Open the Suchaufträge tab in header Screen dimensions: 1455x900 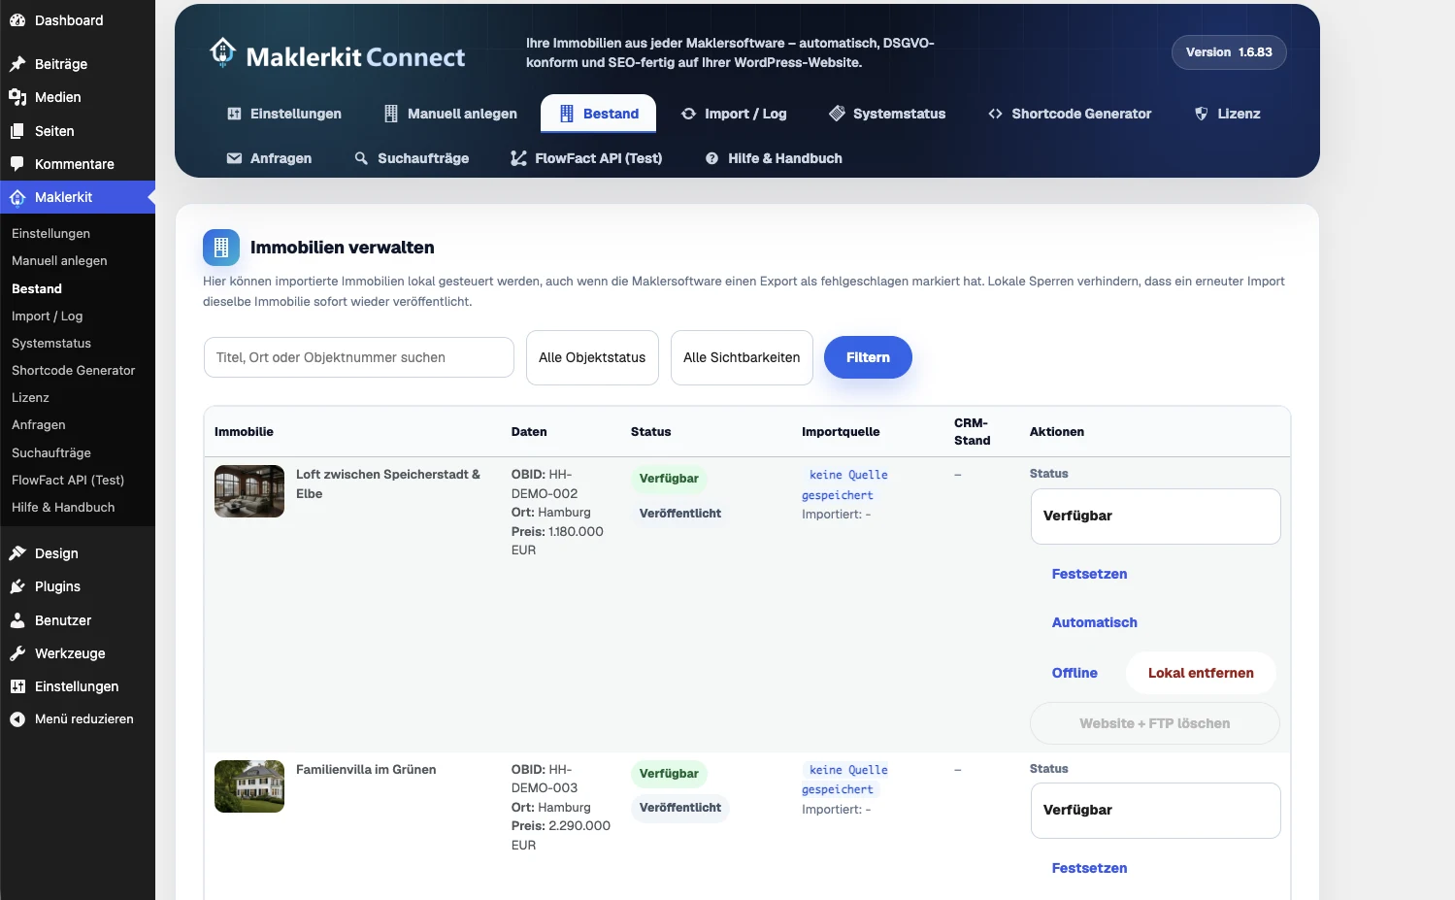[x=412, y=158]
